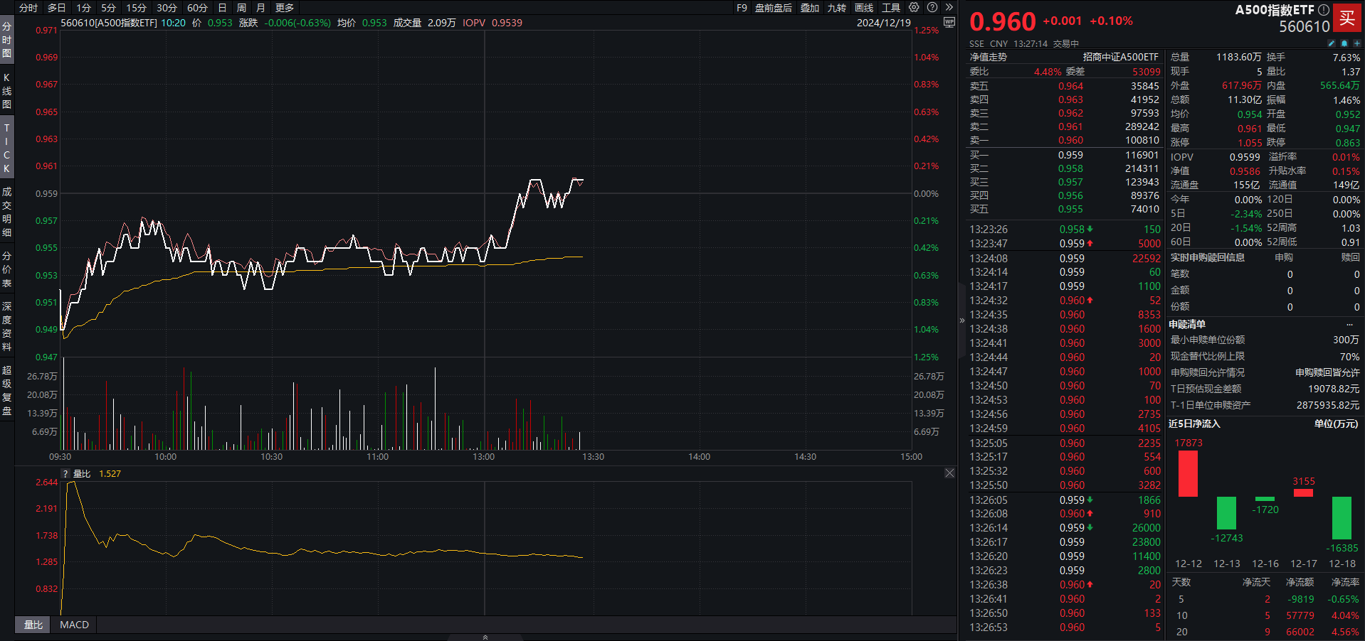
Task: Close the 量比 indicator sub-panel
Action: [x=949, y=473]
